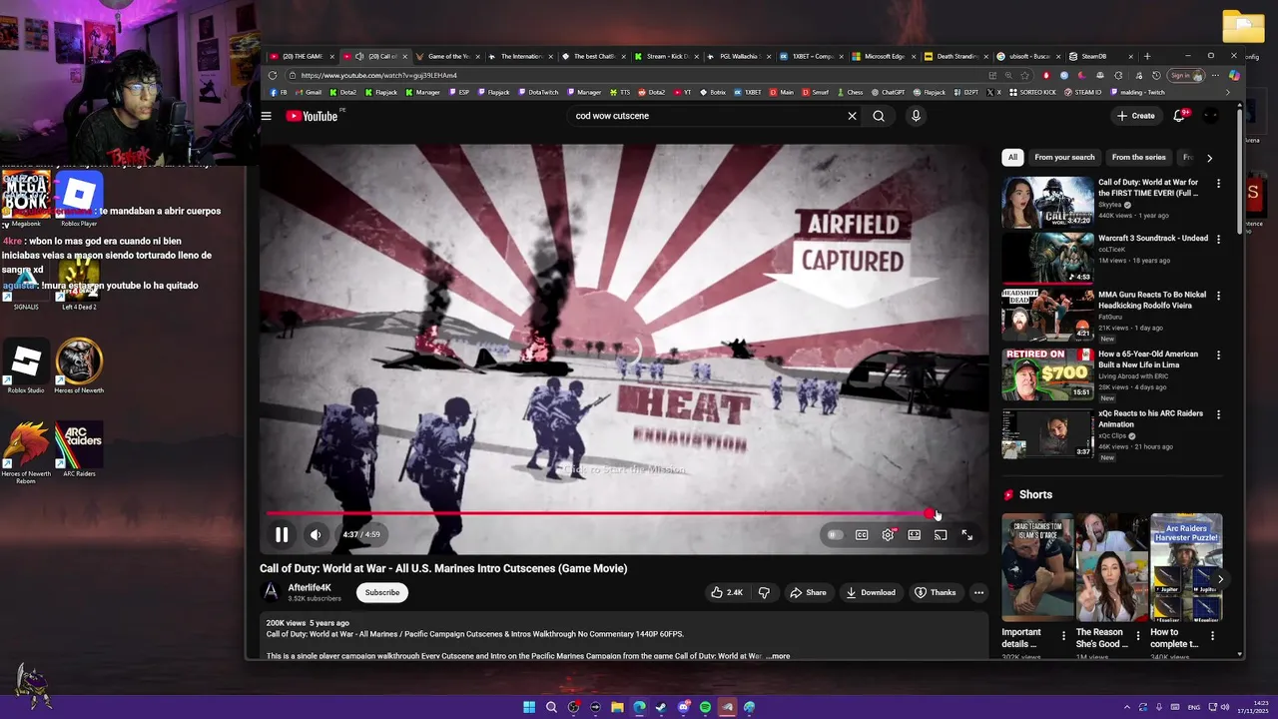Open the Retired on $700 thumbnail
The image size is (1278, 719).
(x=1047, y=373)
